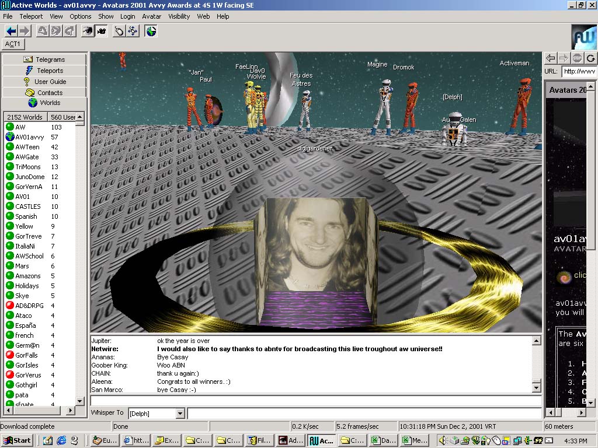The image size is (598, 448).
Task: Open the Contacts panel
Action: (44, 93)
